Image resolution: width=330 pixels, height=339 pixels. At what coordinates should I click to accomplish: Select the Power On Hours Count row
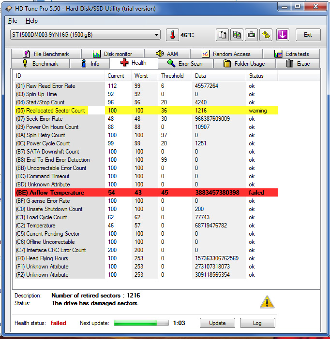tap(146, 127)
